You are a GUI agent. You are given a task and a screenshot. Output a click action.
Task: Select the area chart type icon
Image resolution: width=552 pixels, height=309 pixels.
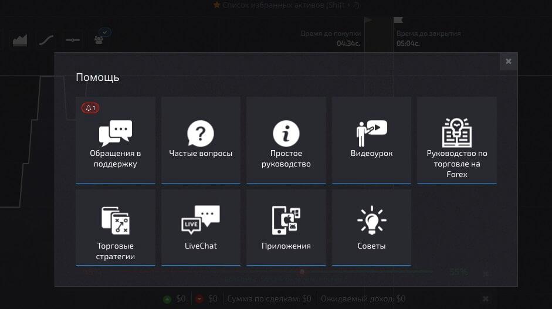[x=20, y=40]
